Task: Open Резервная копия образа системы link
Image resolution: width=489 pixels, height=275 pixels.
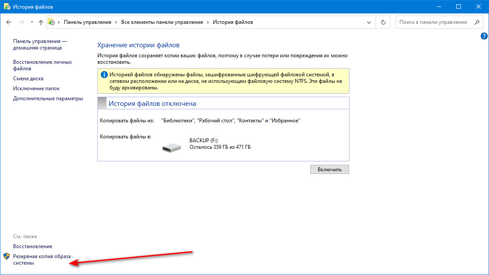Action: pos(42,259)
